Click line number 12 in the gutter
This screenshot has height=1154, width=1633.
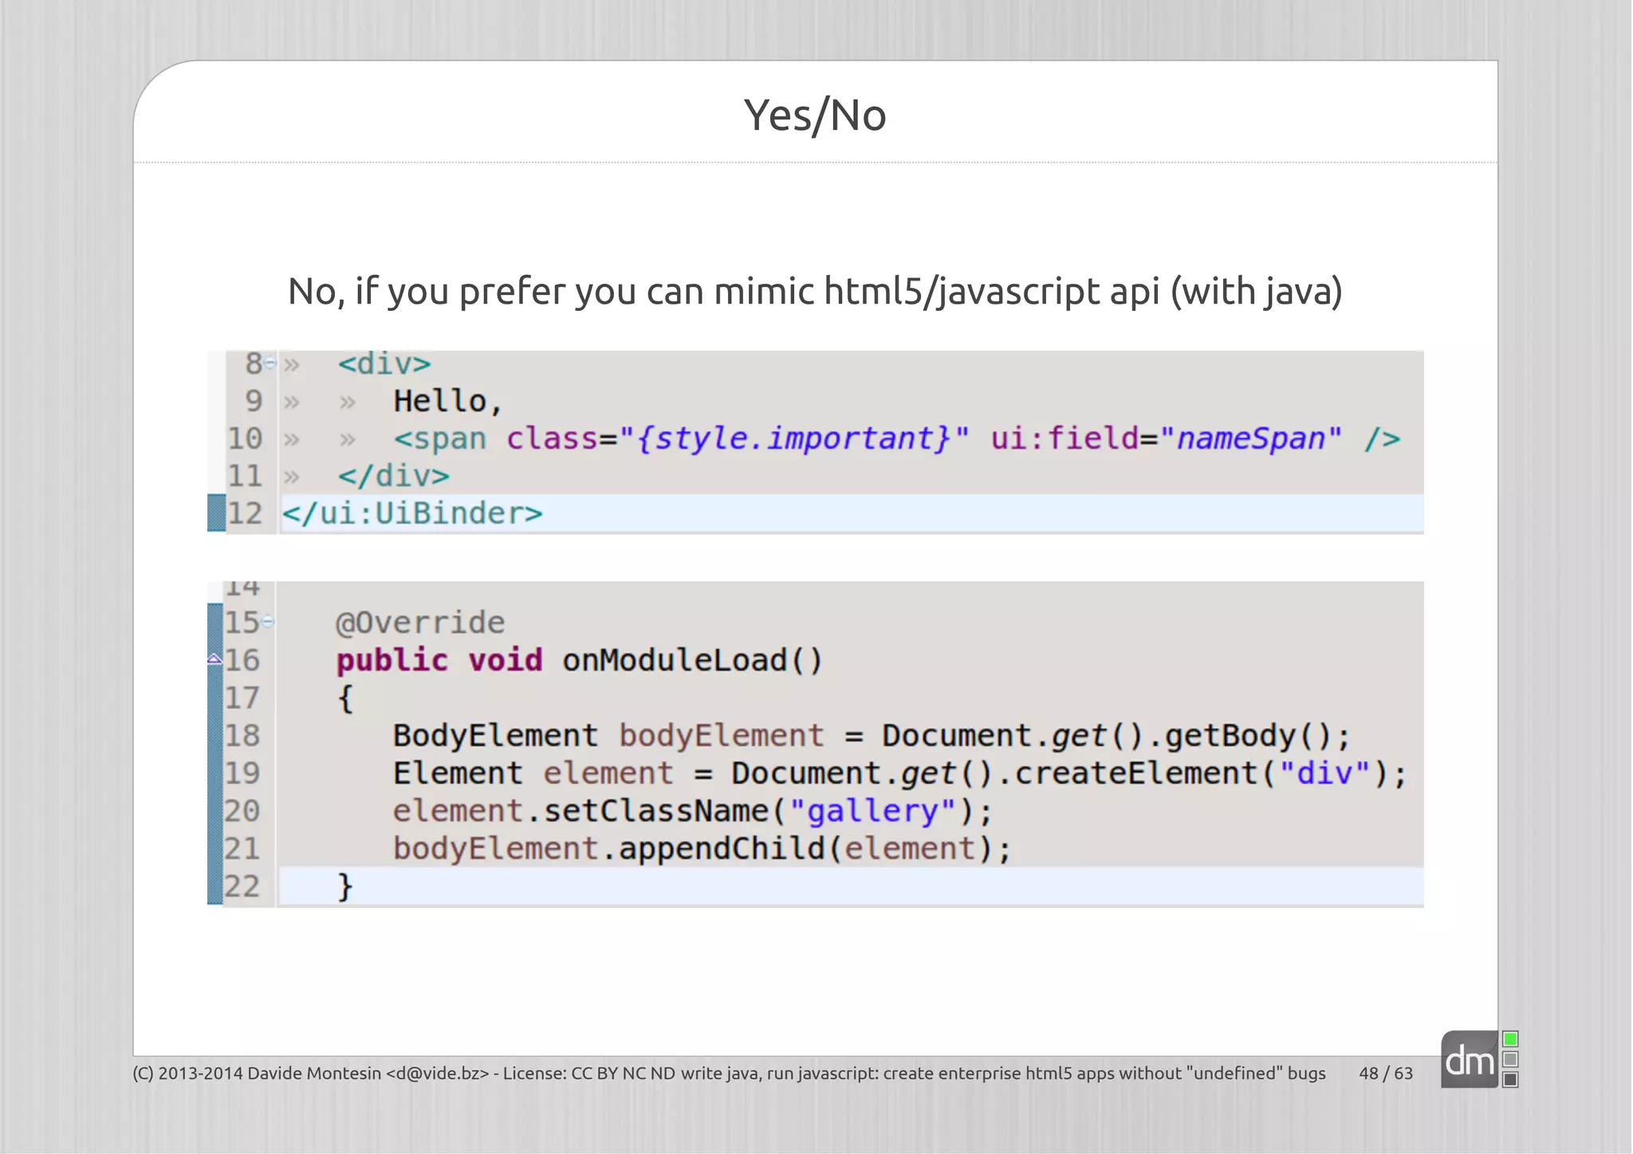245,513
